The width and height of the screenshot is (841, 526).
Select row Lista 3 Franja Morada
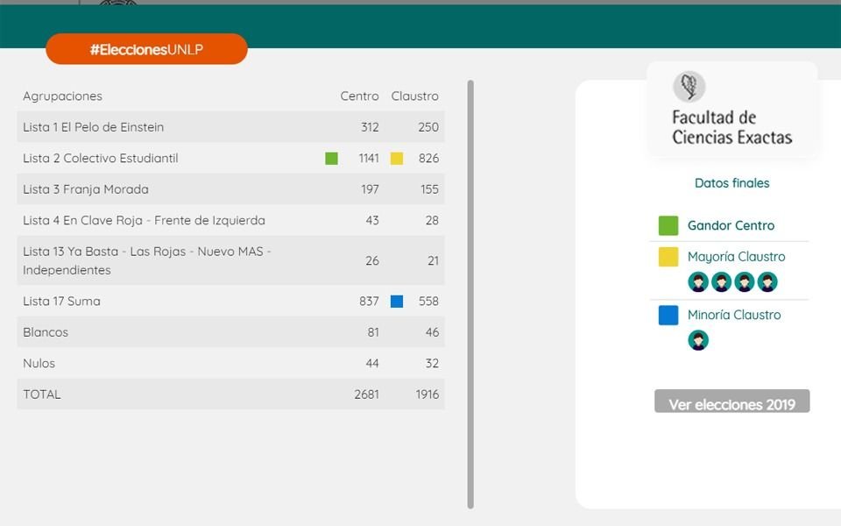(x=230, y=189)
